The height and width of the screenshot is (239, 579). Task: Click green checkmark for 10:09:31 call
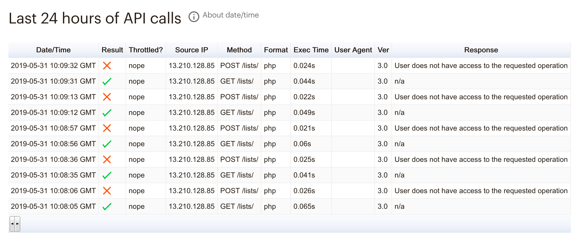tap(107, 81)
